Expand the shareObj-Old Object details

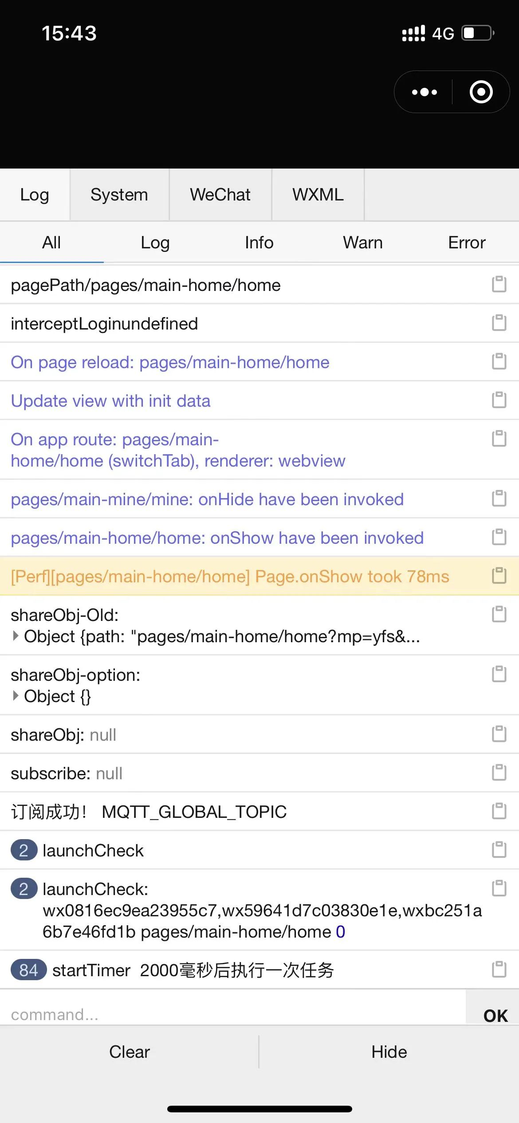(16, 636)
